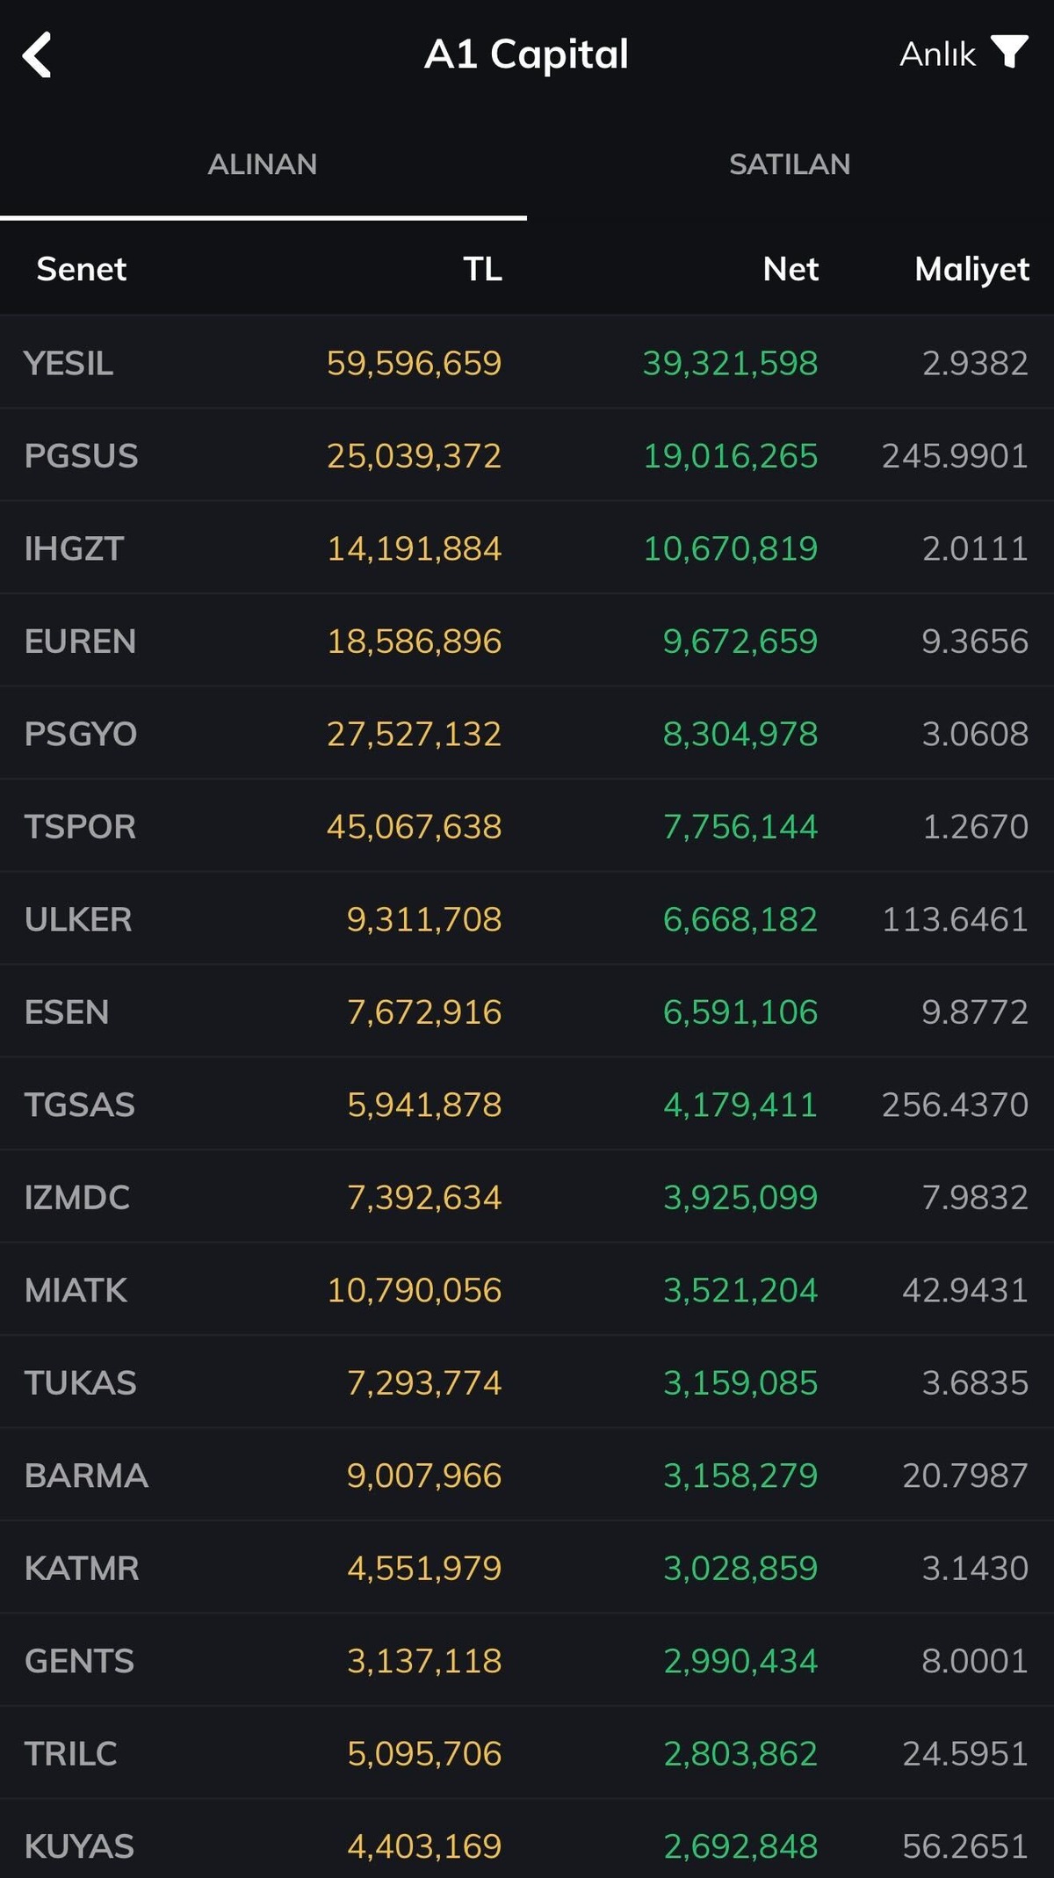Open the YESIL stock row
The height and width of the screenshot is (1878, 1054).
527,362
